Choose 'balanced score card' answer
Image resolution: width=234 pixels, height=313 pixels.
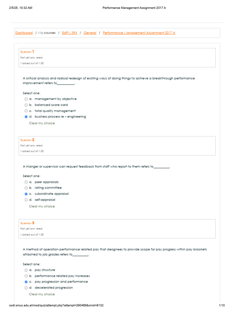pyautogui.click(x=26, y=105)
